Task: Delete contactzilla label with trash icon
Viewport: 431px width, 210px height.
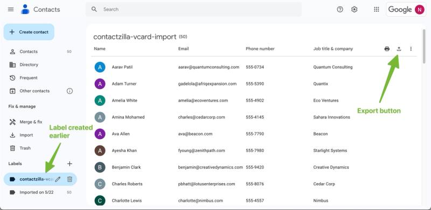Action: point(70,179)
